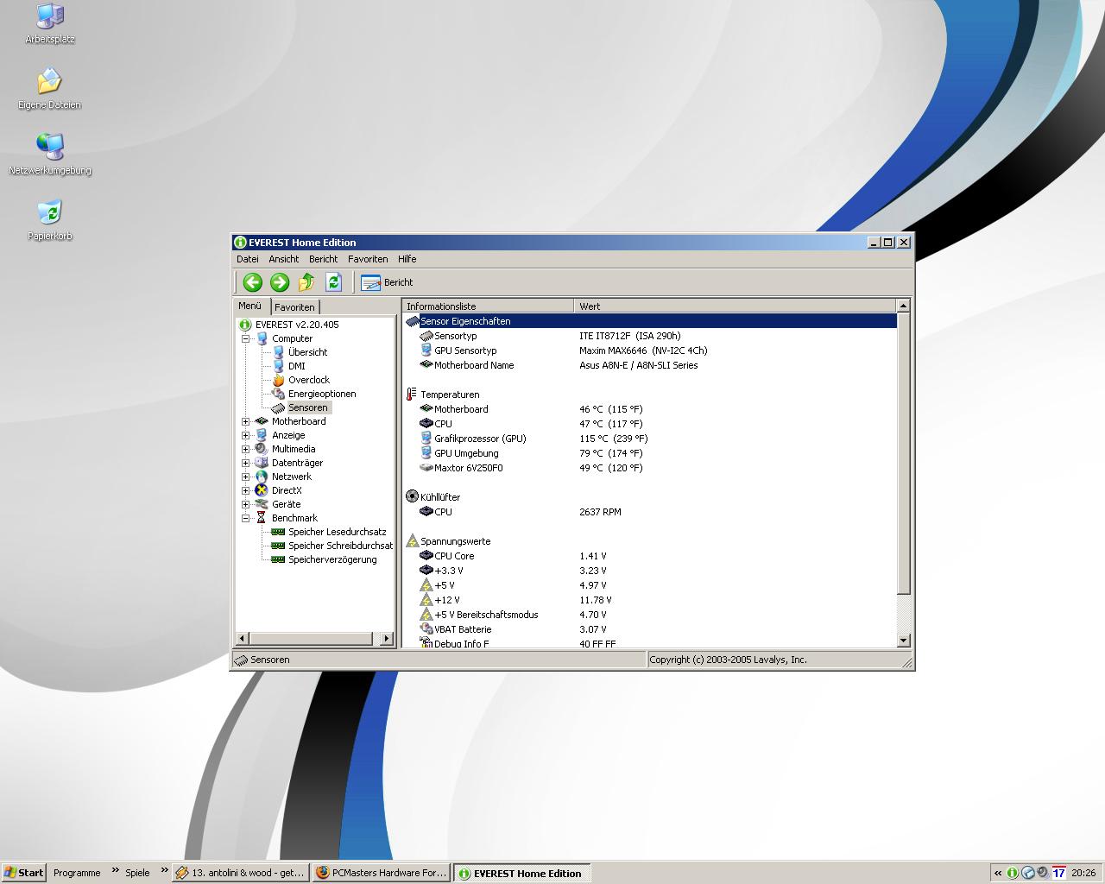Switch to PCMasters Hardware Forum taskbar button

click(x=381, y=873)
